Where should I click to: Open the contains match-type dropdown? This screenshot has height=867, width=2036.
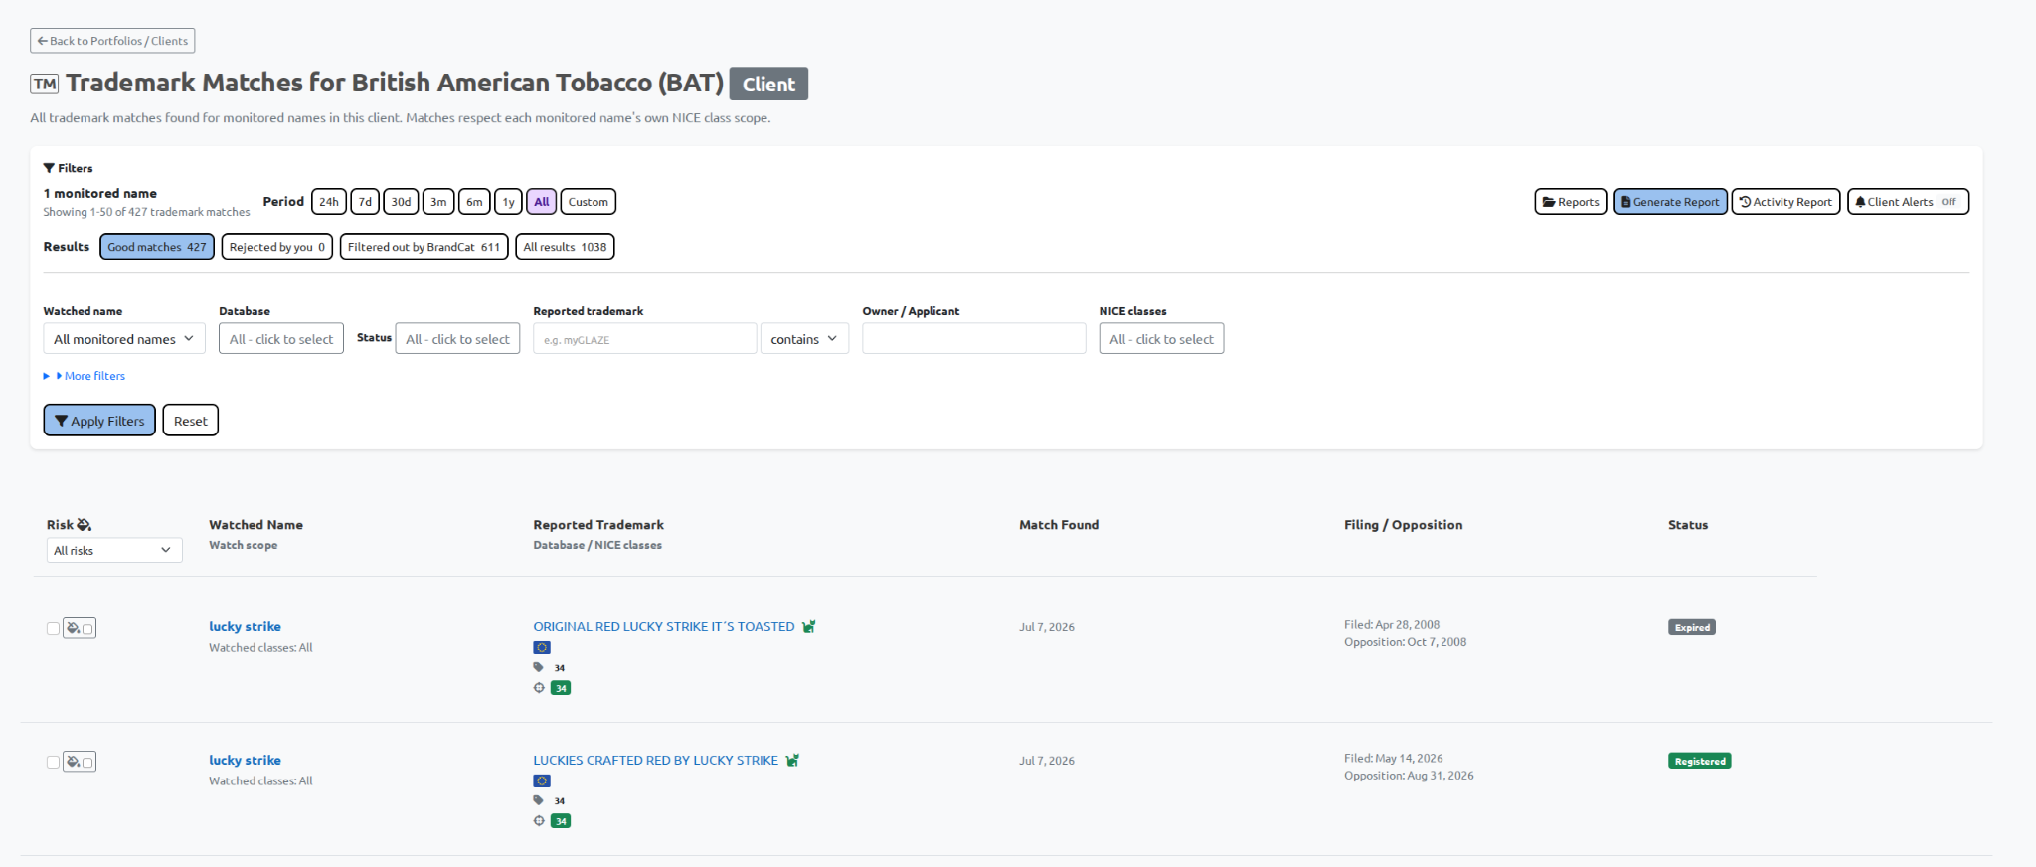pyautogui.click(x=804, y=339)
